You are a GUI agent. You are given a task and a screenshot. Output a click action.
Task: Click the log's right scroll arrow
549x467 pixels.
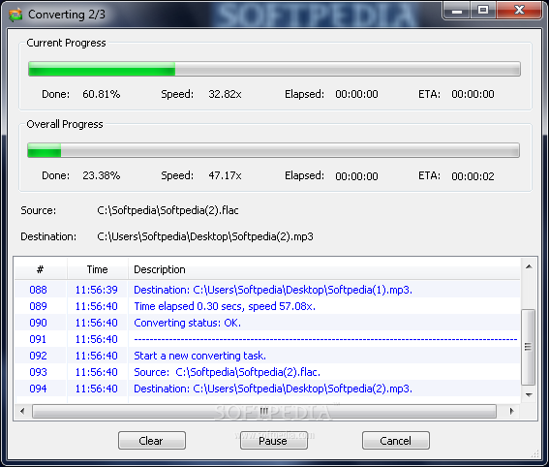pos(512,411)
